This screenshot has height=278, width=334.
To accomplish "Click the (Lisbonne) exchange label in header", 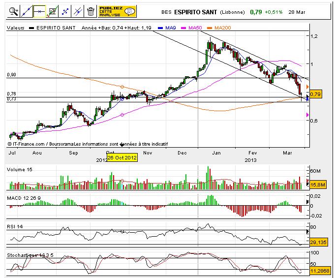I will coord(232,12).
